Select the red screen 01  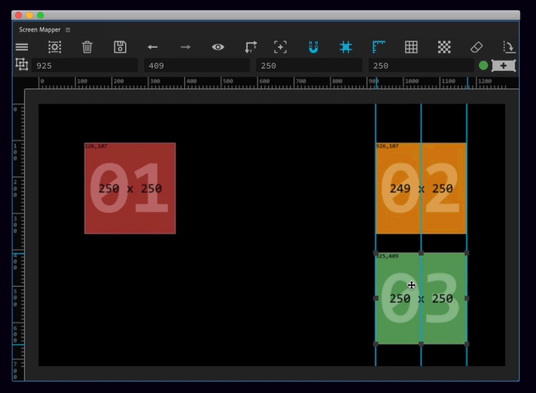(x=130, y=189)
